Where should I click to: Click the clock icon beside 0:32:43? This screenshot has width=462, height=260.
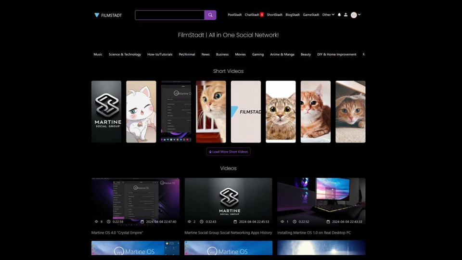point(202,221)
